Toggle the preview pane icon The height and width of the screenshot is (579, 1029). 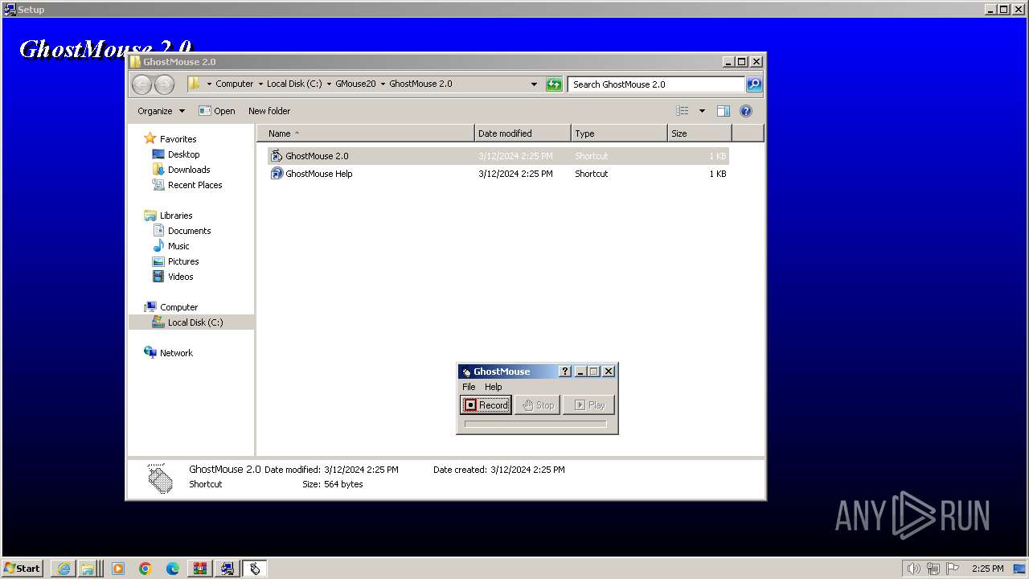724,111
